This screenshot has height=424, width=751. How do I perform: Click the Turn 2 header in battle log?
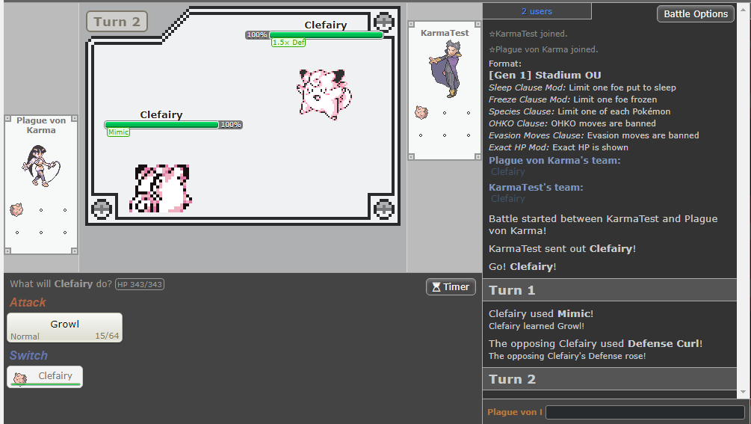609,379
